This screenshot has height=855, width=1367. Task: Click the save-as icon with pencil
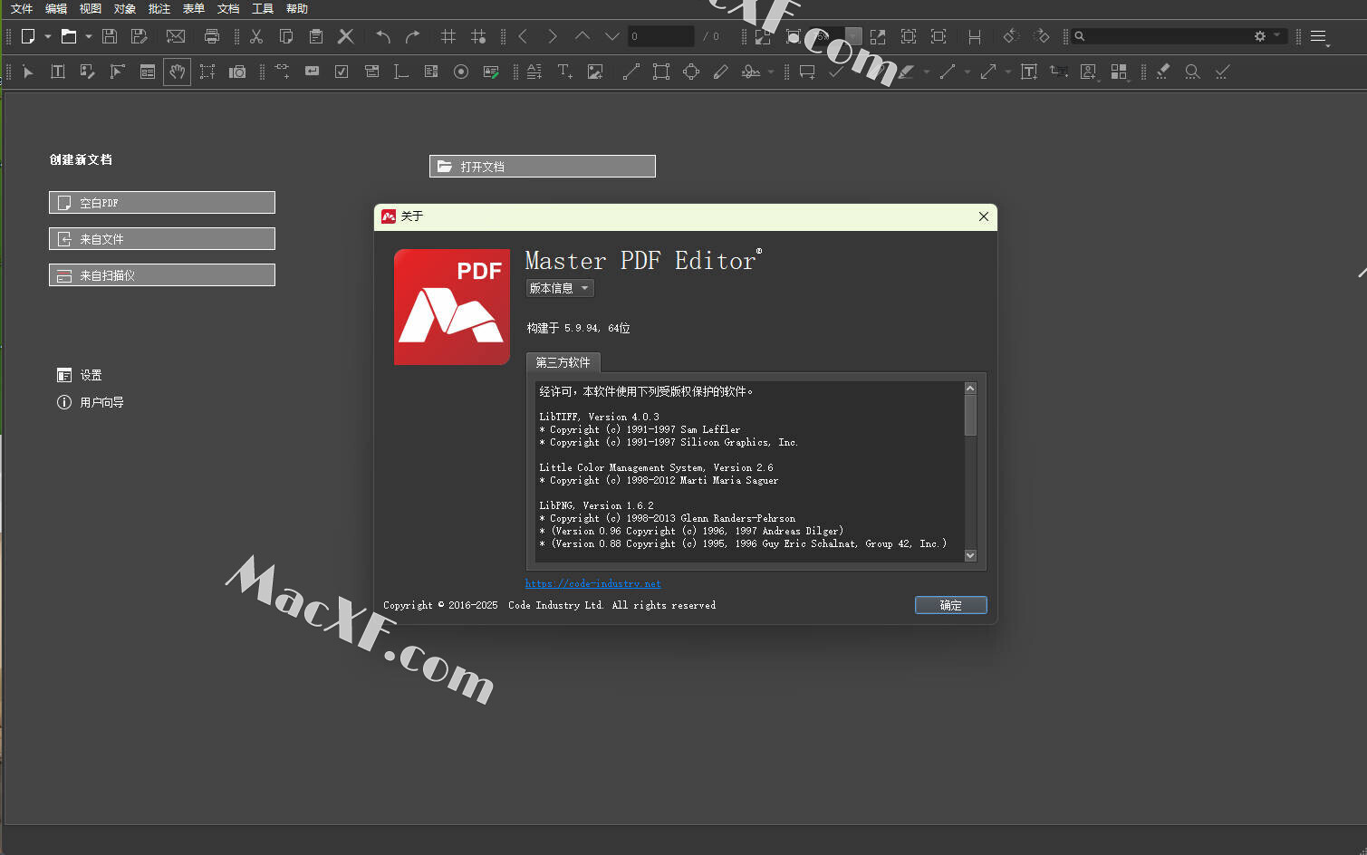tap(139, 36)
